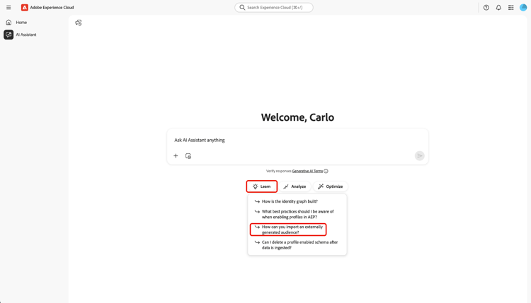
Task: Focus the Search Experience Cloud field
Action: tap(274, 8)
